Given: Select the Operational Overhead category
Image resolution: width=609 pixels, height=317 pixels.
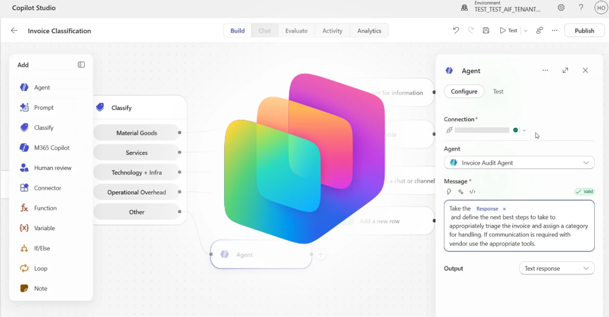Looking at the screenshot, I should (136, 192).
